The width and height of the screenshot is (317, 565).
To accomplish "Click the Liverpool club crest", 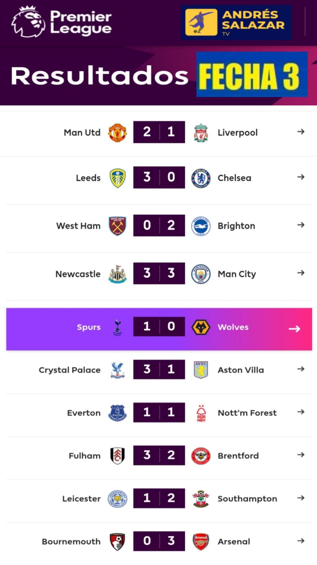I will coord(201,133).
